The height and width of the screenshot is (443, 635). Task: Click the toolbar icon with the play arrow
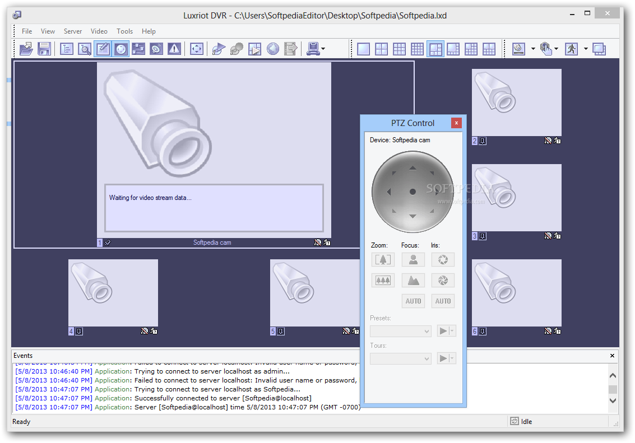click(219, 49)
